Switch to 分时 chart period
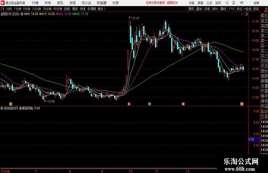Screen dimensions: 268x173 pos(9,9)
